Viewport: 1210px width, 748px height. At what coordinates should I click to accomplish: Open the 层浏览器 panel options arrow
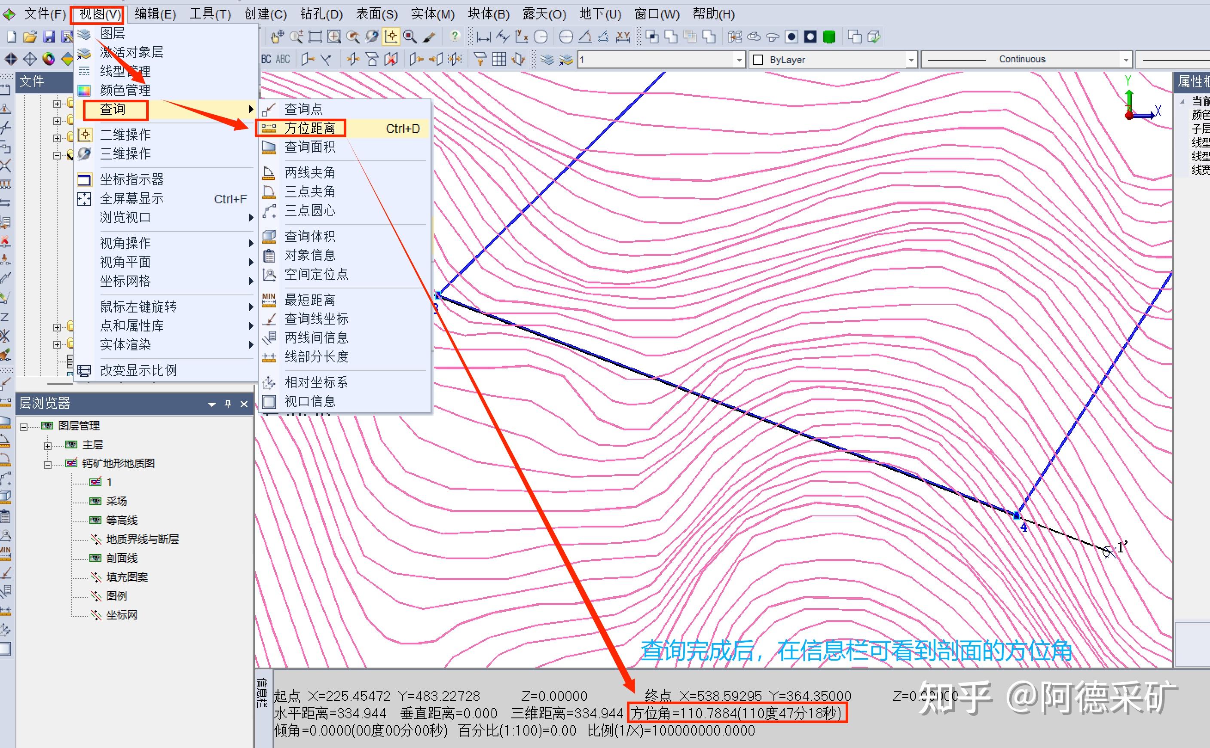coord(212,404)
